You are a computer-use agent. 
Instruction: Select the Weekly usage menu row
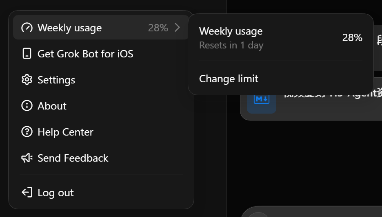[101, 27]
